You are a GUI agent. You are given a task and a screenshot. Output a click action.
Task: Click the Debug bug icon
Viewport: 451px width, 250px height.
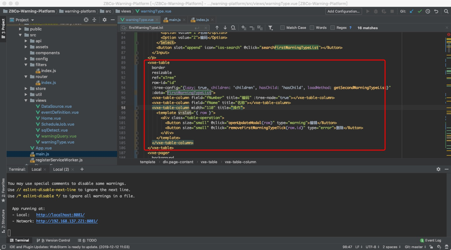coord(376,11)
